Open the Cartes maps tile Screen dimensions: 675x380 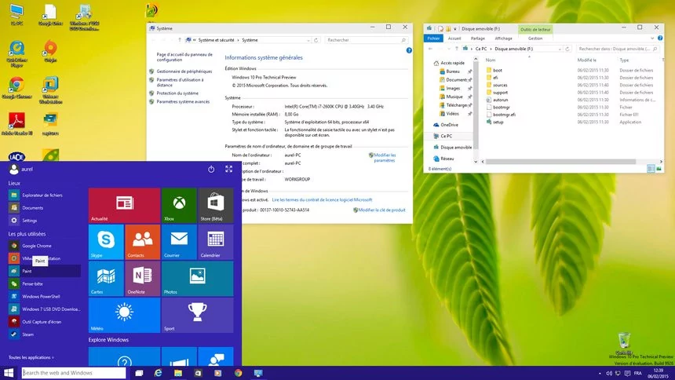[106, 278]
